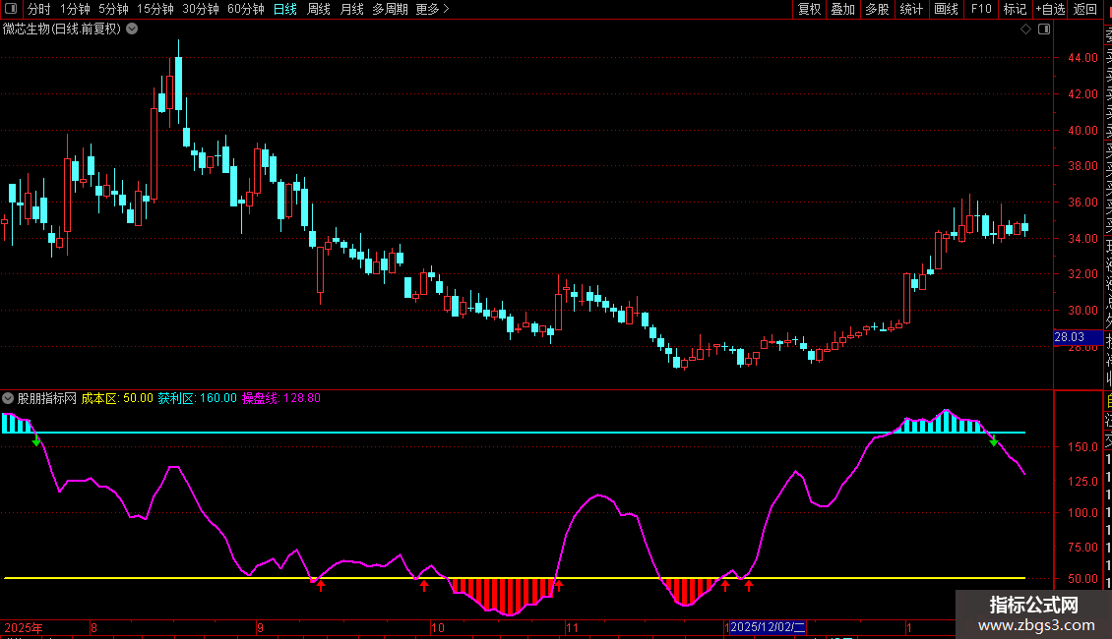
Task: Click the 返回 back button
Action: (x=1085, y=10)
